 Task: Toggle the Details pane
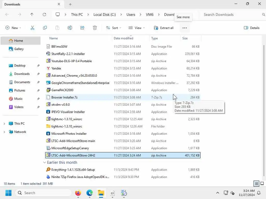[x=251, y=28]
